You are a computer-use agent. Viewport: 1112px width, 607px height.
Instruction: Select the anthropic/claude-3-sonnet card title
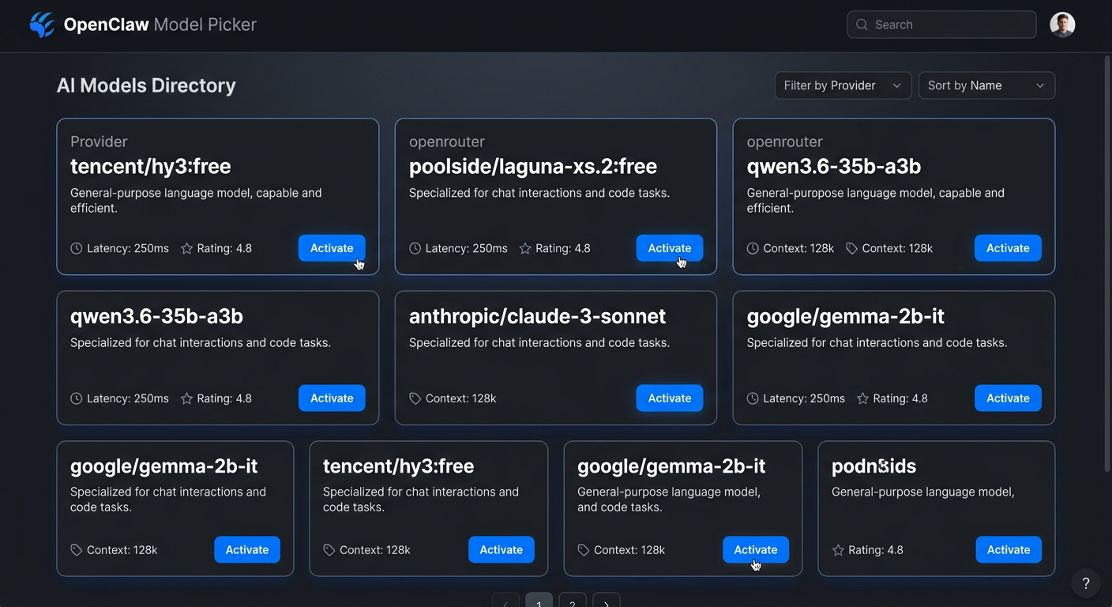[537, 316]
